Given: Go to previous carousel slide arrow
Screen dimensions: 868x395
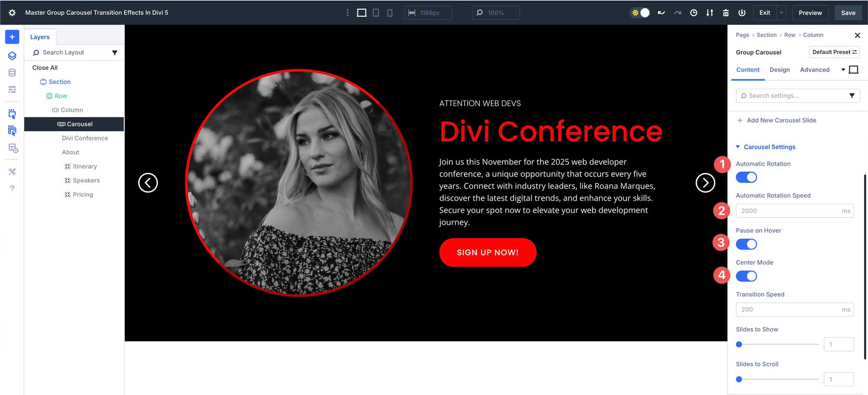Looking at the screenshot, I should [148, 183].
